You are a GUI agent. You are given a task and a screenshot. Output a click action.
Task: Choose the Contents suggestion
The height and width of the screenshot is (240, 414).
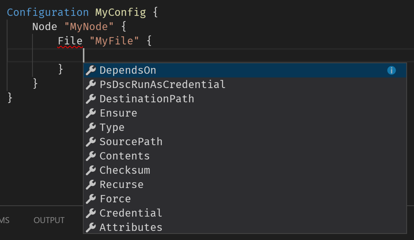tap(245, 156)
